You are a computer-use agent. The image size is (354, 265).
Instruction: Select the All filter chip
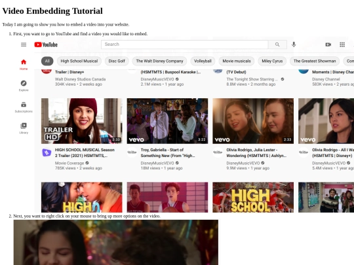[47, 61]
